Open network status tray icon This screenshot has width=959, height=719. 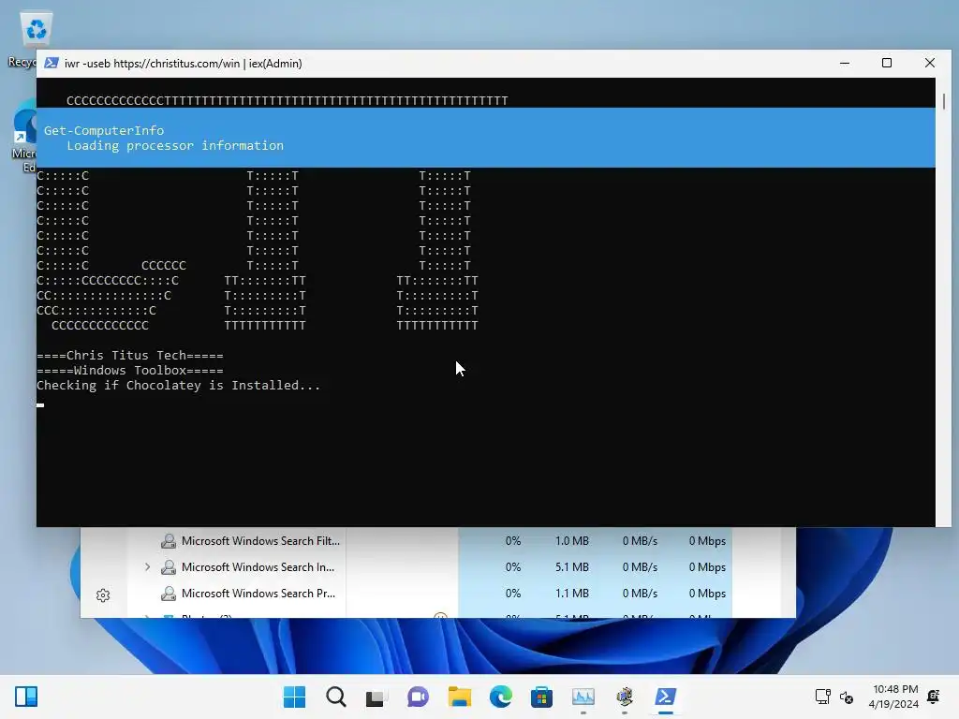pyautogui.click(x=823, y=697)
